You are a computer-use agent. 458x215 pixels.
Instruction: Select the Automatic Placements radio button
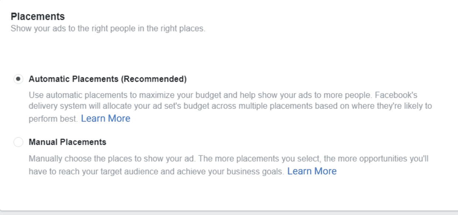pos(18,79)
